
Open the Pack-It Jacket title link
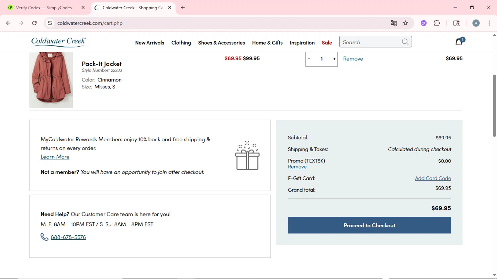(x=102, y=64)
